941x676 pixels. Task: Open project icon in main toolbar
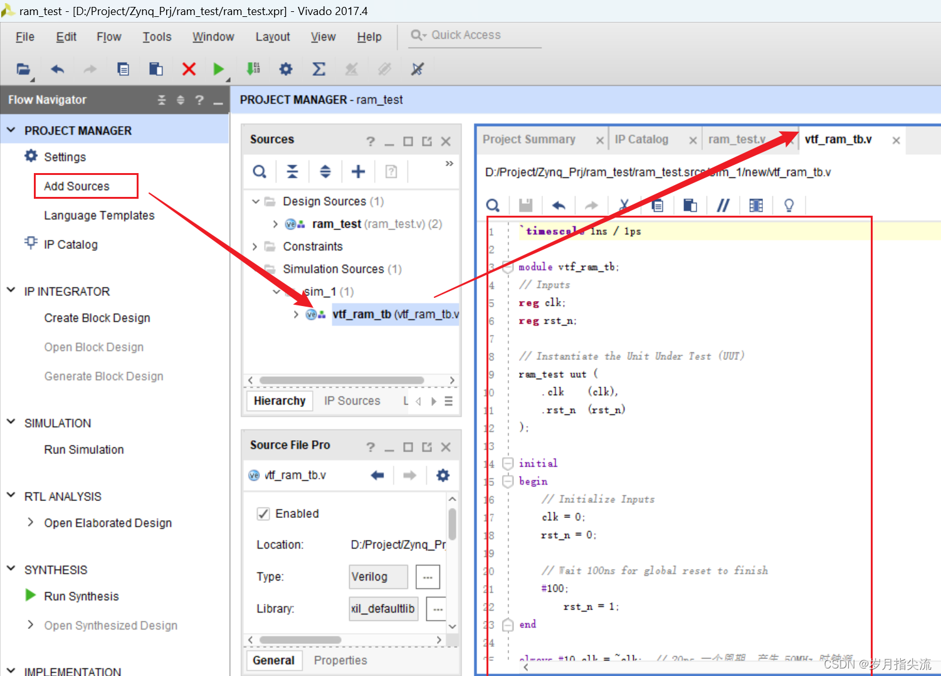(23, 69)
